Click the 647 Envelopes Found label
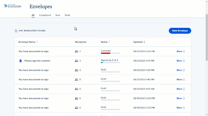Viewport: 208px width, 116px height. tap(32, 31)
